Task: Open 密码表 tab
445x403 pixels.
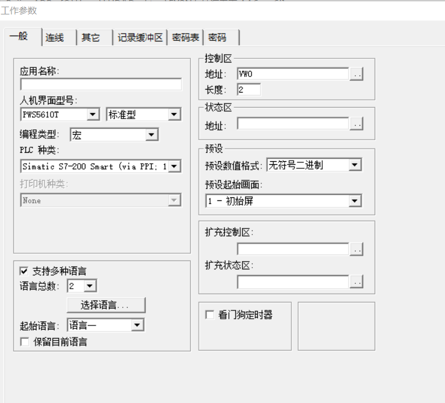Action: 185,37
